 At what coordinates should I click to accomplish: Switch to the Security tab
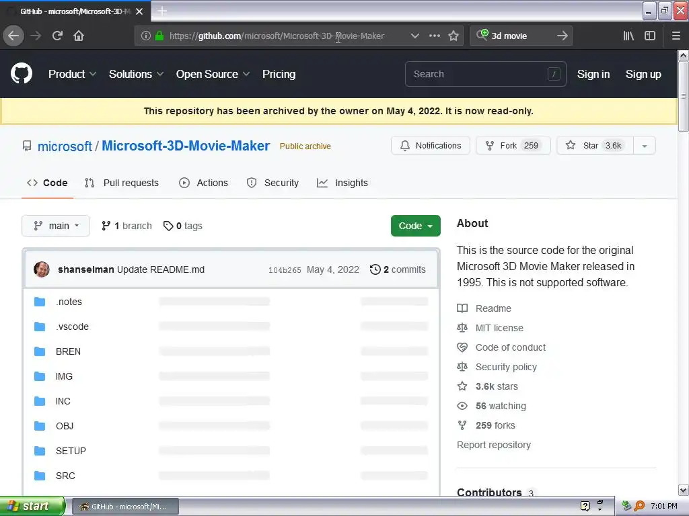(x=273, y=183)
